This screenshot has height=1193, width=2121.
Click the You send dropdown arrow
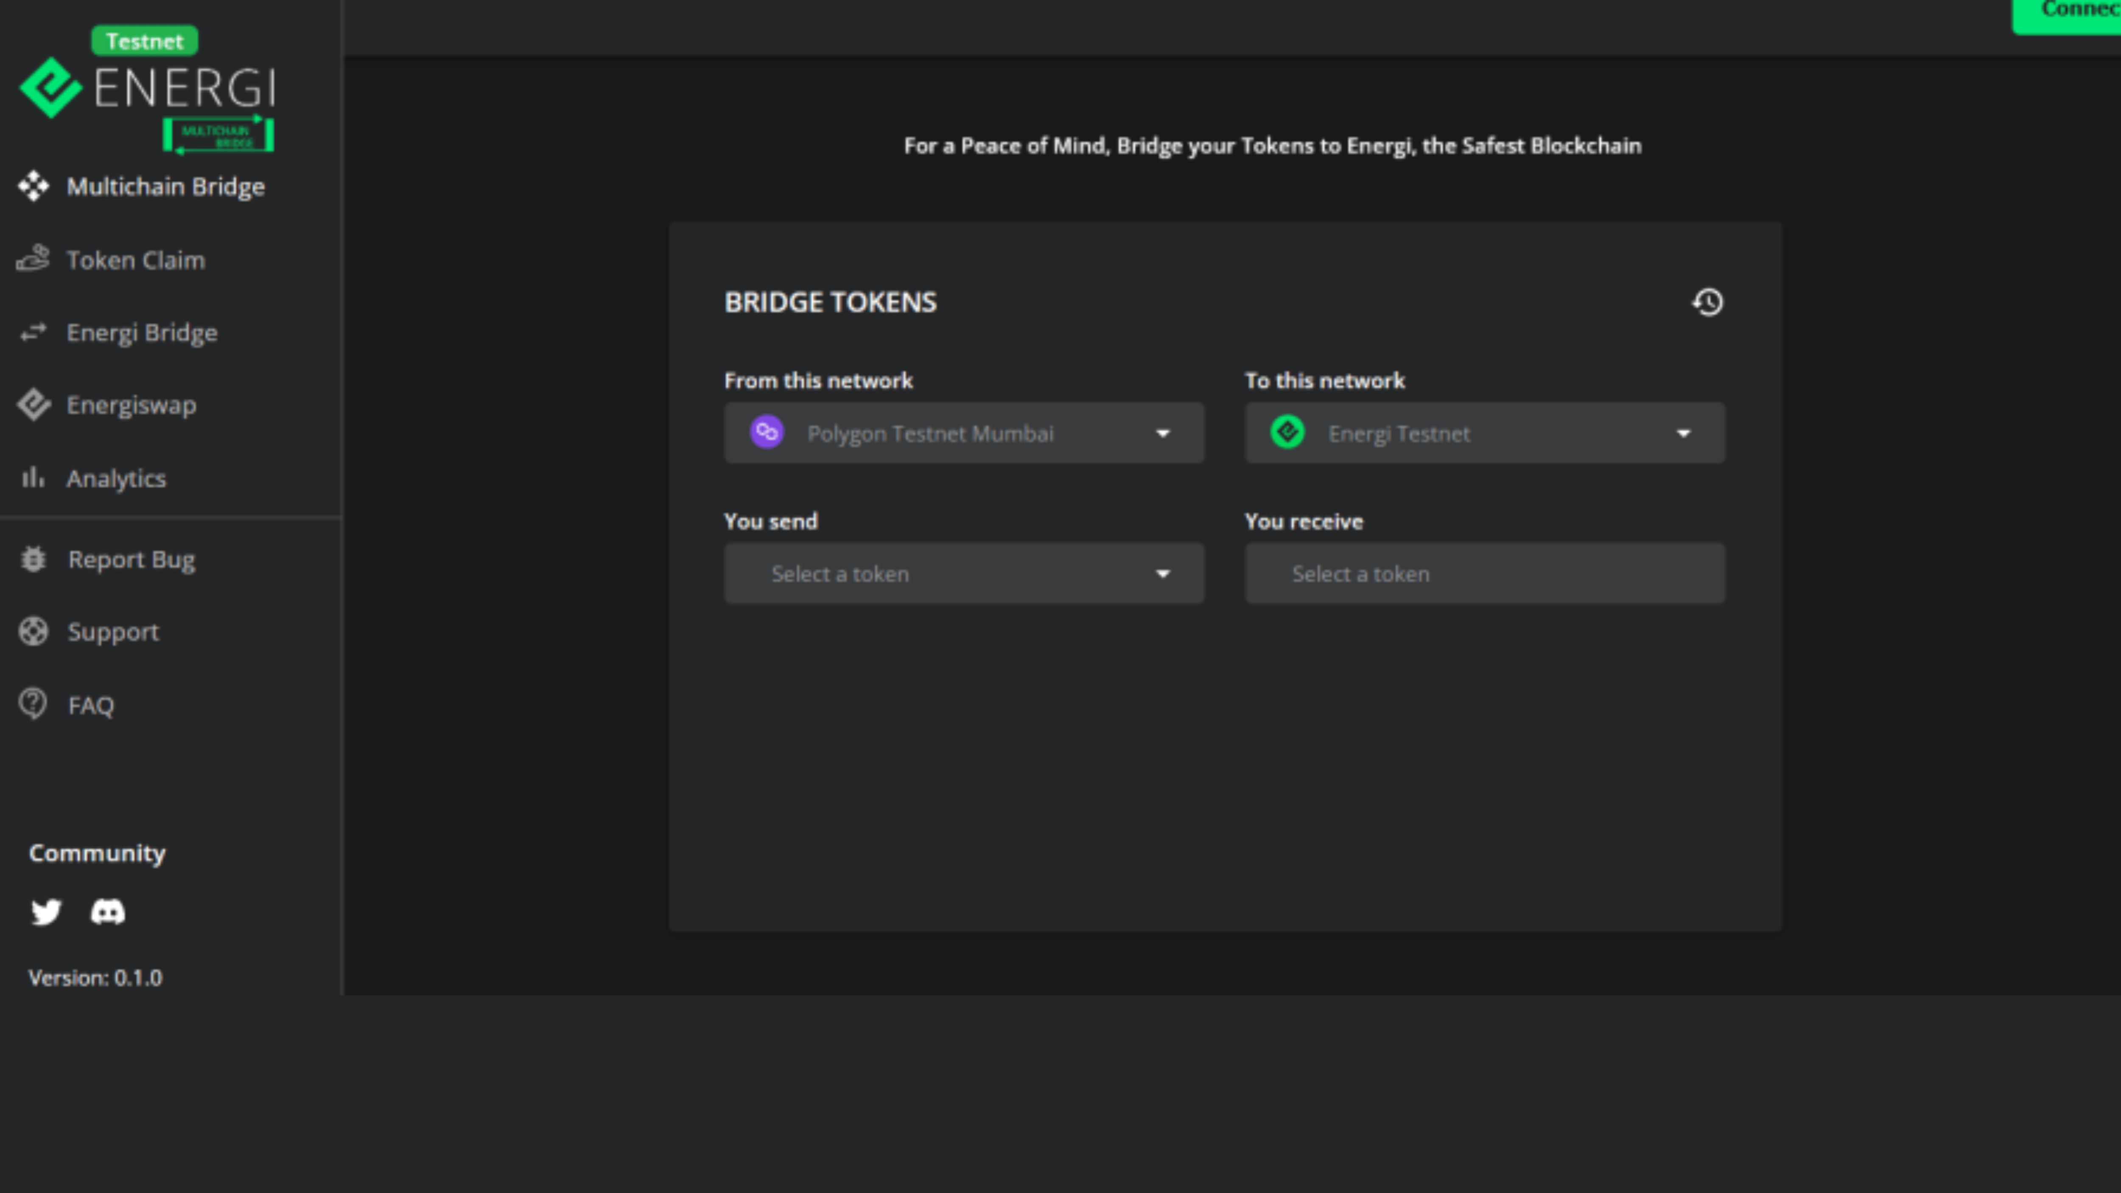coord(1163,575)
